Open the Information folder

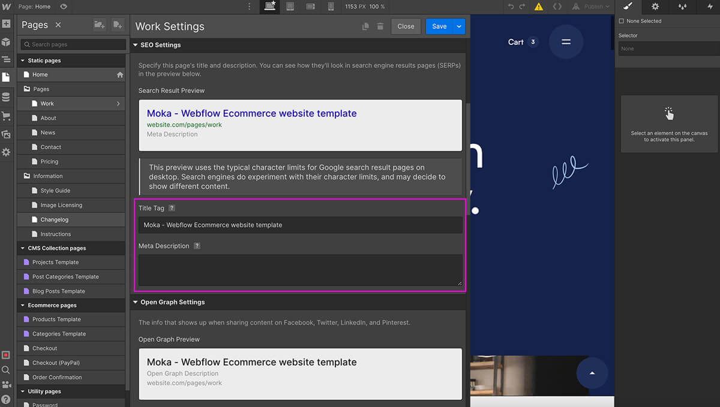(71, 176)
